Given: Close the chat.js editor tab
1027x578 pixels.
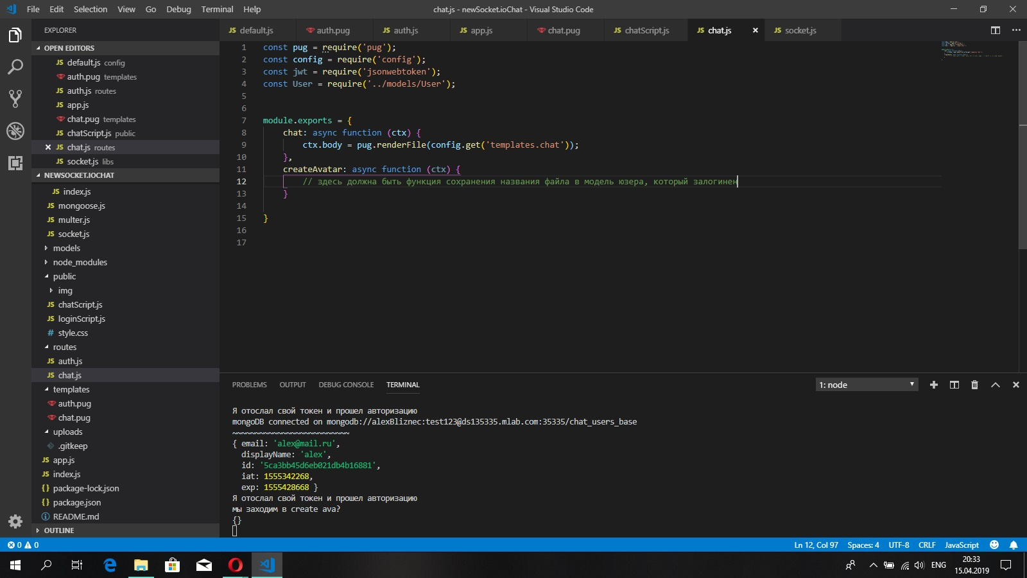Looking at the screenshot, I should pos(755,30).
